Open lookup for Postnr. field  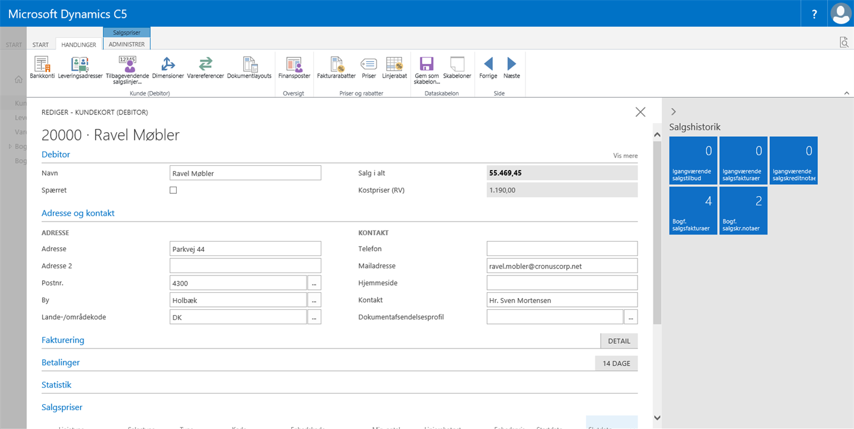[x=314, y=283]
